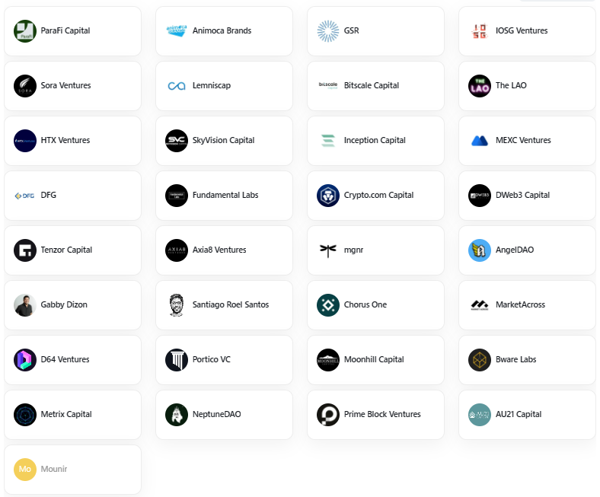This screenshot has width=600, height=497.
Task: Click the Fundamental Labs logo
Action: point(177,195)
